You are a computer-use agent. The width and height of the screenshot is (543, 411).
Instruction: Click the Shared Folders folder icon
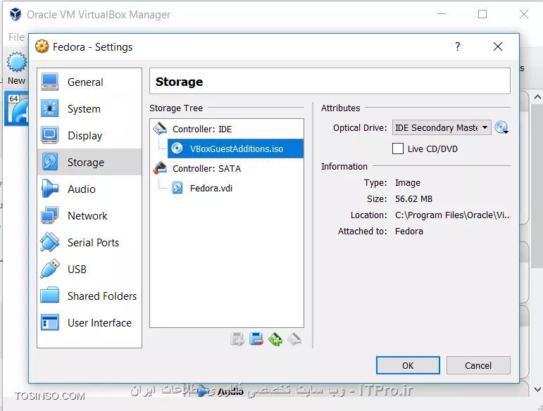(x=50, y=296)
